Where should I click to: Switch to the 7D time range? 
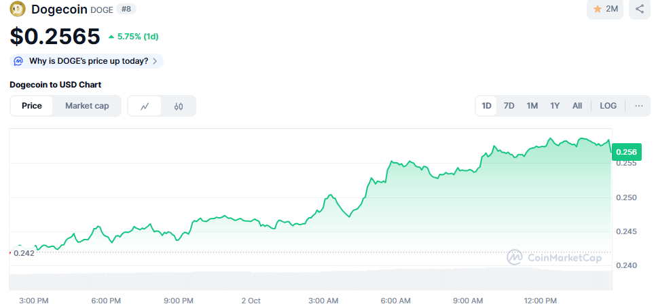pos(509,106)
